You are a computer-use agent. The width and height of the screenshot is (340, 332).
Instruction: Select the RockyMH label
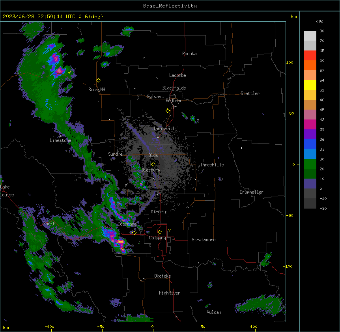97,90
